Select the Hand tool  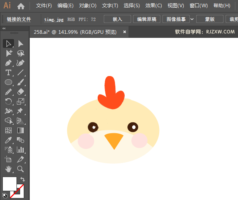8,169
